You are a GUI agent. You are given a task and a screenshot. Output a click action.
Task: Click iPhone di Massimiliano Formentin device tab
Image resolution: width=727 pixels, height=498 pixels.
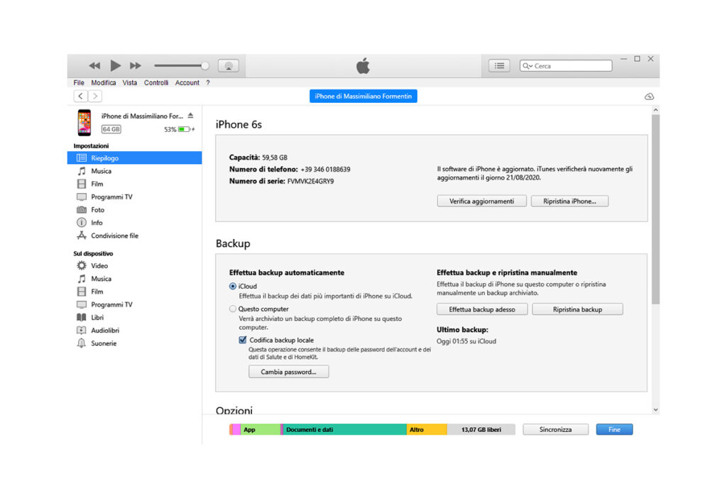coord(363,96)
